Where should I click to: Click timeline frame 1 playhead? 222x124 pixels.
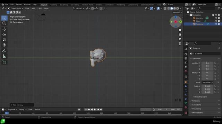7,113
